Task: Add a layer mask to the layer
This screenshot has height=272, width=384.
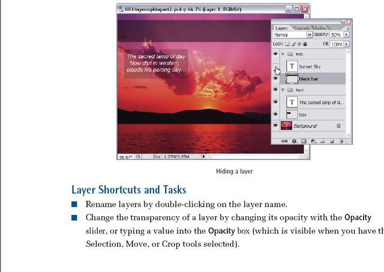Action: point(304,141)
